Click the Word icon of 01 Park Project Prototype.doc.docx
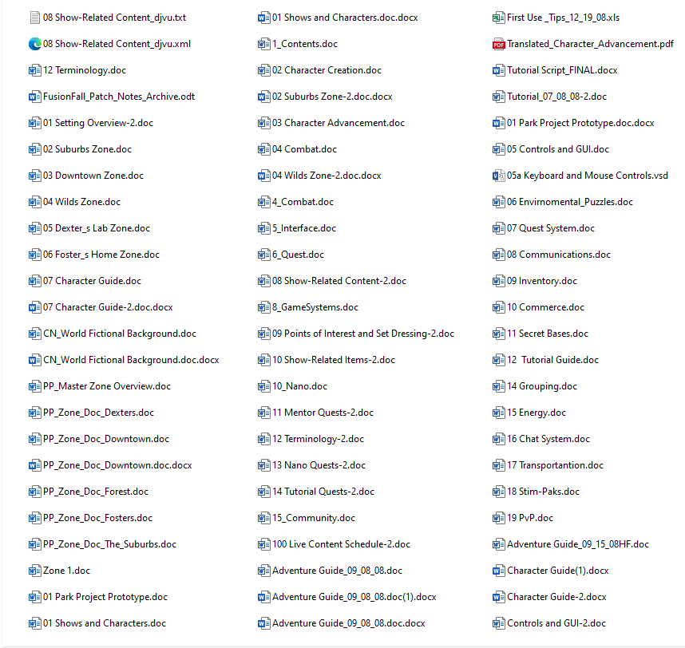685x648 pixels. click(x=498, y=123)
